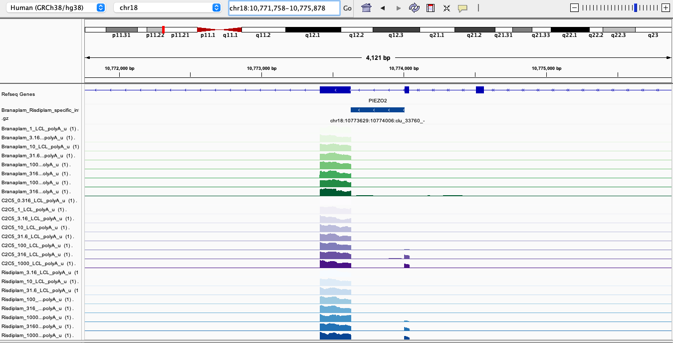Open the Human (GRCh38/hg38) genome dropdown
Screen dimensions: 673x343
click(57, 7)
